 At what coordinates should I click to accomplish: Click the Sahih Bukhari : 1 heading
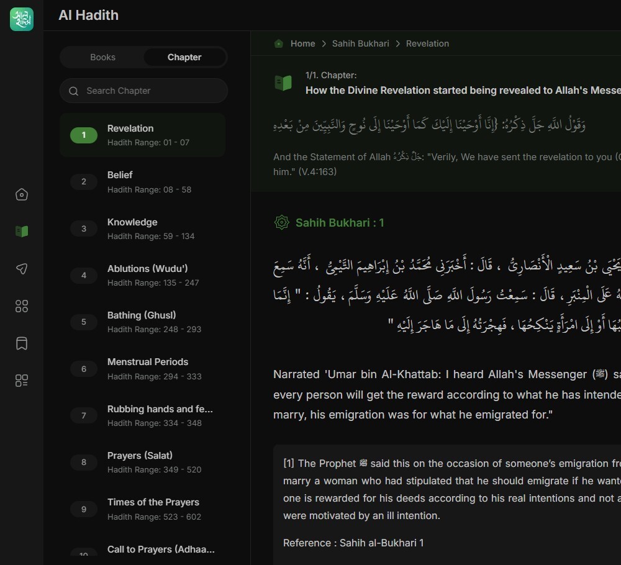(340, 222)
